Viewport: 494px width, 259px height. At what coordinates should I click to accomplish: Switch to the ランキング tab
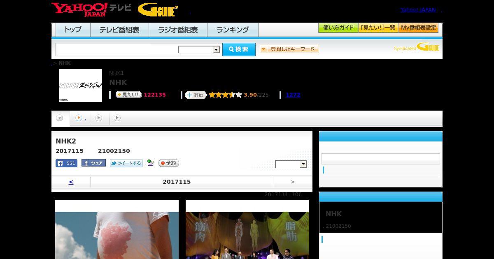coord(233,30)
